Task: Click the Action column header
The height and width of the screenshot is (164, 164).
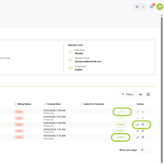Action: pos(140,104)
